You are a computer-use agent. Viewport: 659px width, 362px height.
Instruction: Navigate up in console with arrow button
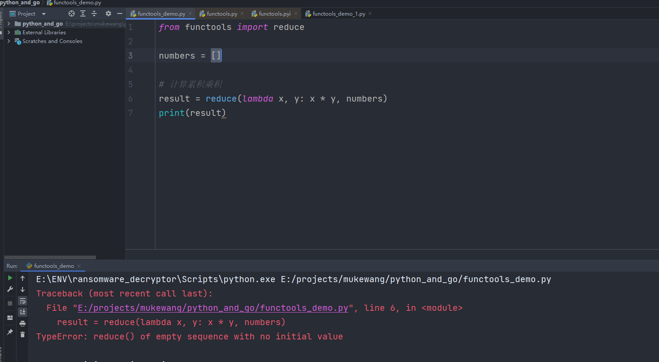[x=22, y=278]
